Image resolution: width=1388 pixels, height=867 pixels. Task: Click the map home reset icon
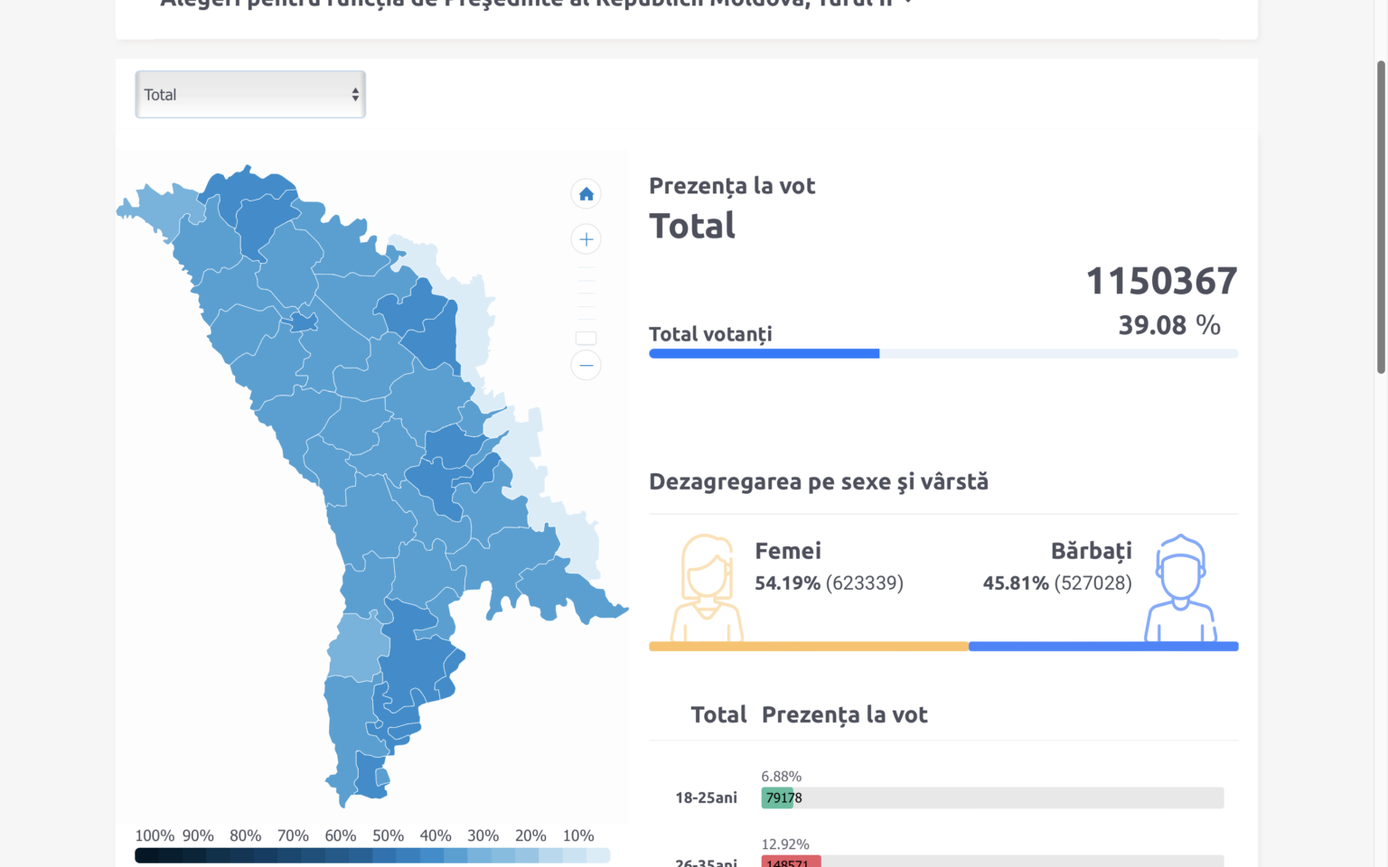[586, 194]
